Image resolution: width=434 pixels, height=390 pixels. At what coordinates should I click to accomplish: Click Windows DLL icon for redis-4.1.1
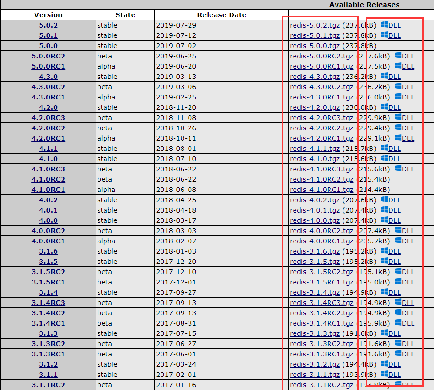click(385, 148)
